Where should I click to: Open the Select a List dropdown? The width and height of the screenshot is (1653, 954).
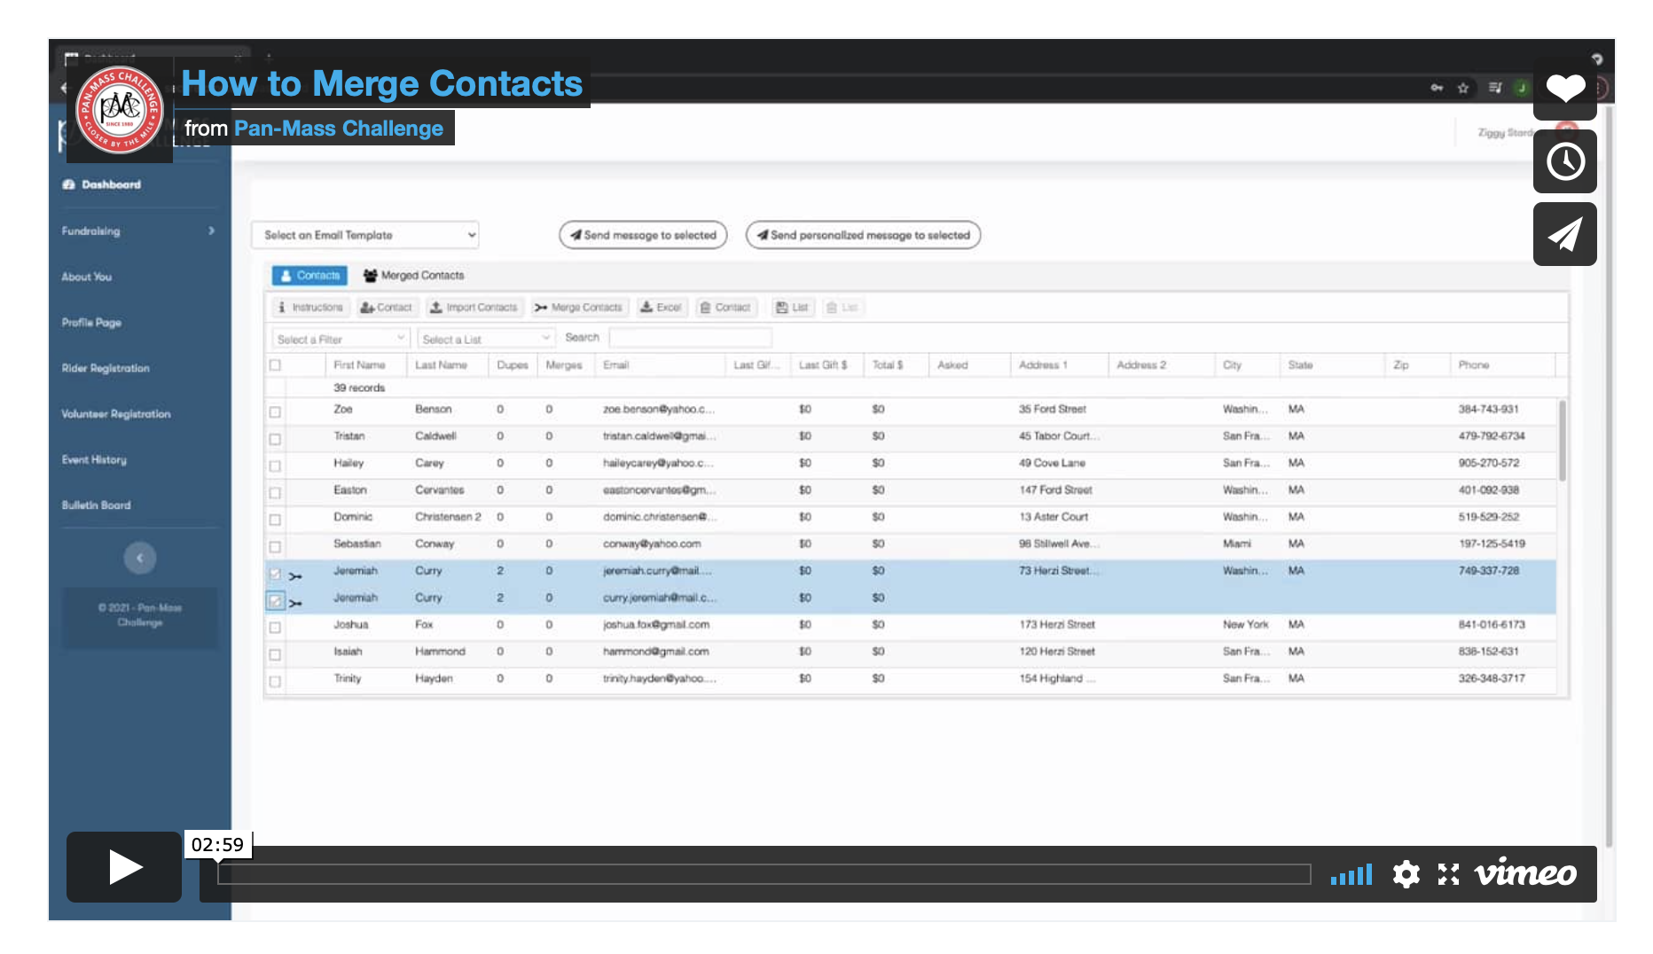[x=486, y=339]
